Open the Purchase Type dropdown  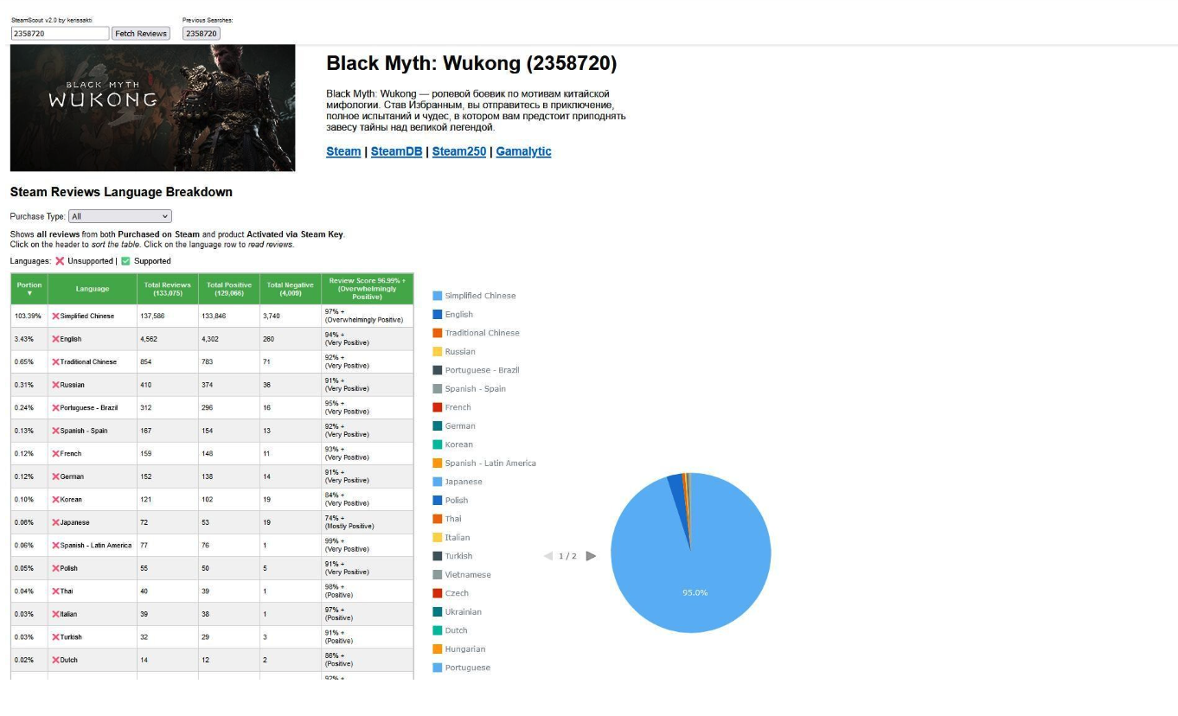[120, 216]
